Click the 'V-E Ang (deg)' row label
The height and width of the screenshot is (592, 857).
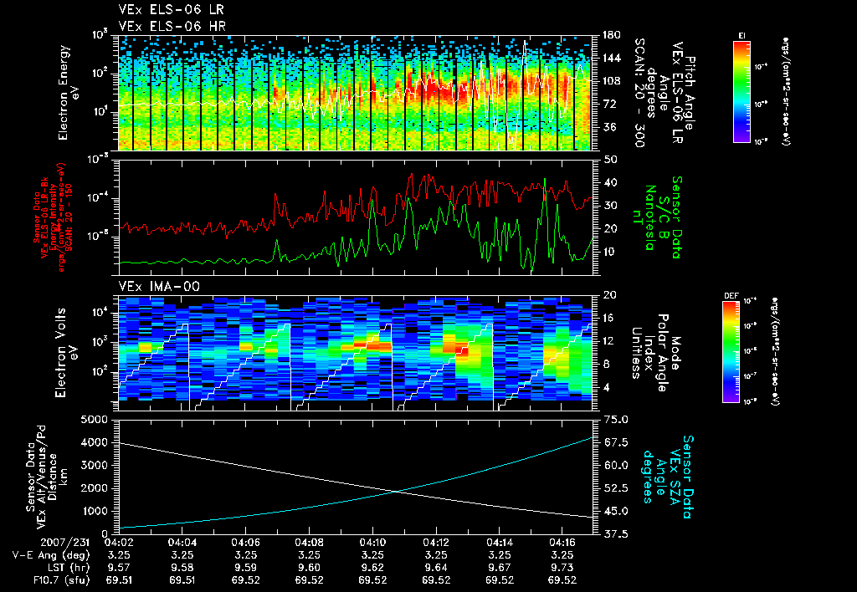tap(51, 555)
